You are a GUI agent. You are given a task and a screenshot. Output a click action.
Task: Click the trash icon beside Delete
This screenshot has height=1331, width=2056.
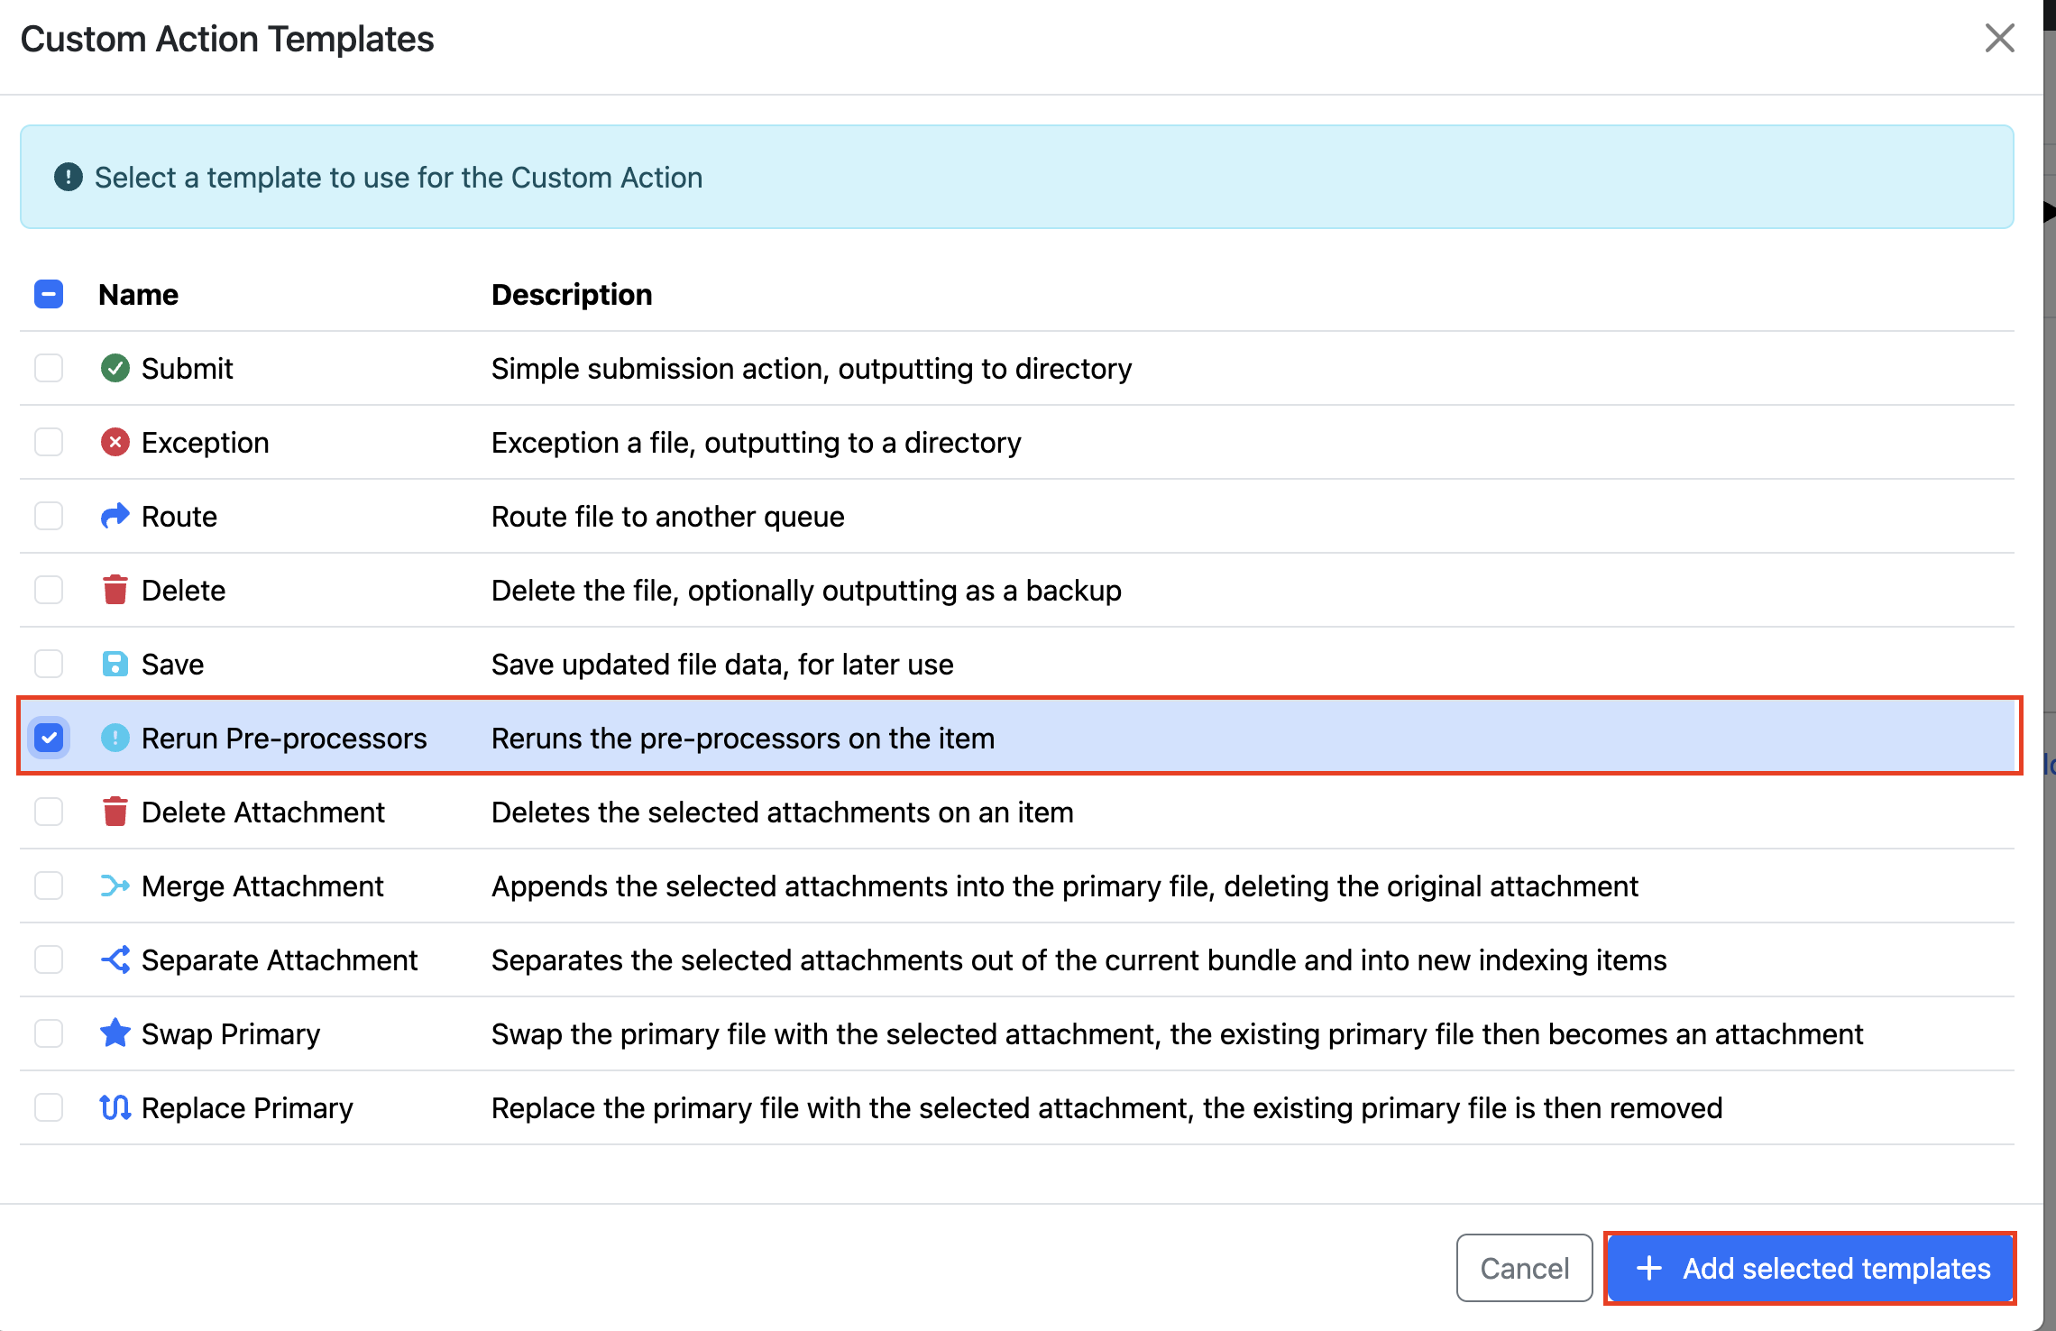pos(115,590)
